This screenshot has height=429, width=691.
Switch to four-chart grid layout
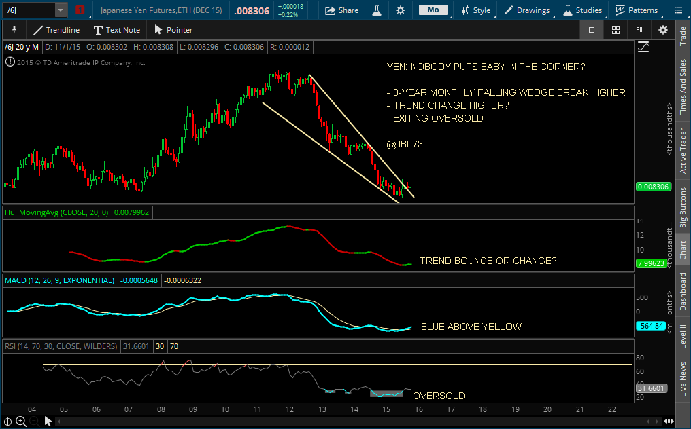pyautogui.click(x=616, y=30)
